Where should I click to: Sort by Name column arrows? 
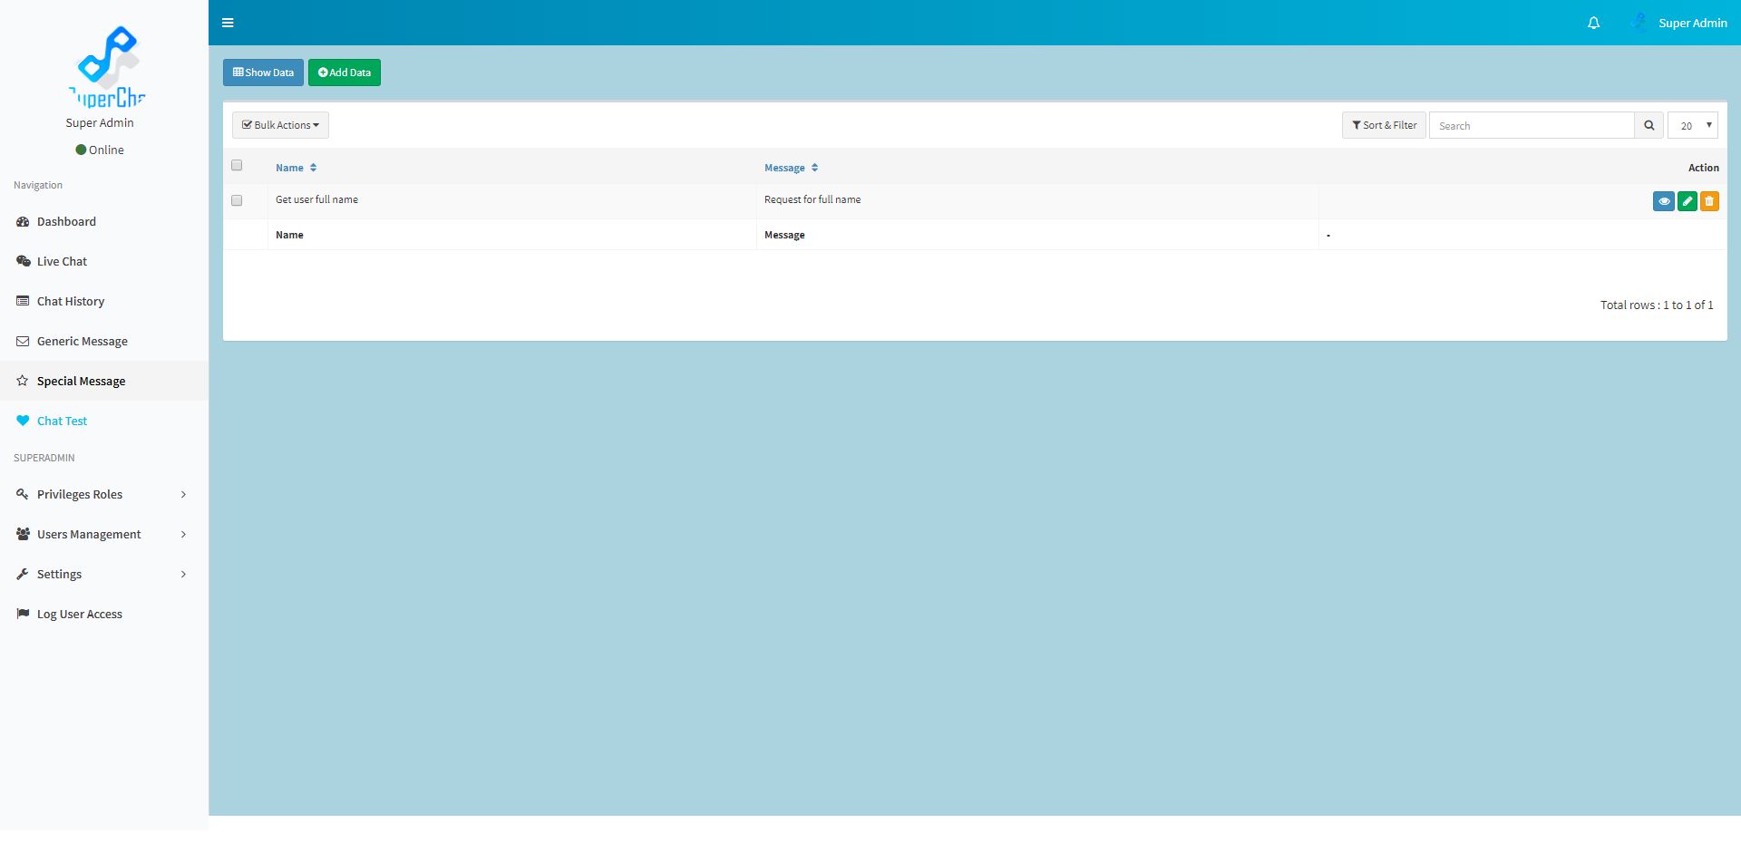[x=313, y=168]
